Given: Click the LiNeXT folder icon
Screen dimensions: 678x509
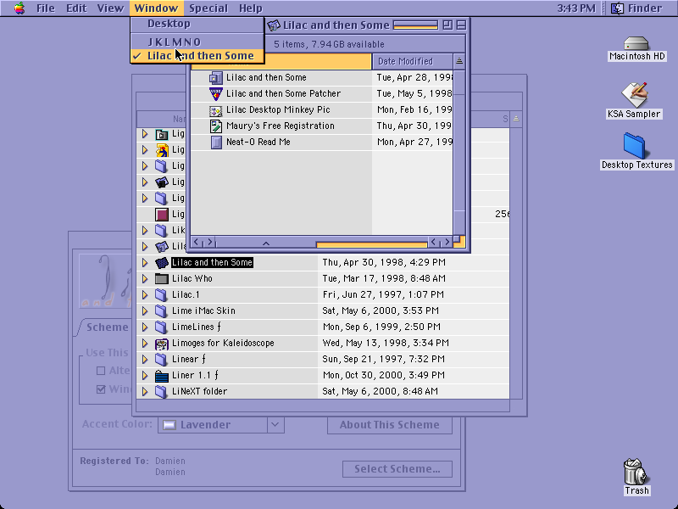Looking at the screenshot, I should [161, 392].
